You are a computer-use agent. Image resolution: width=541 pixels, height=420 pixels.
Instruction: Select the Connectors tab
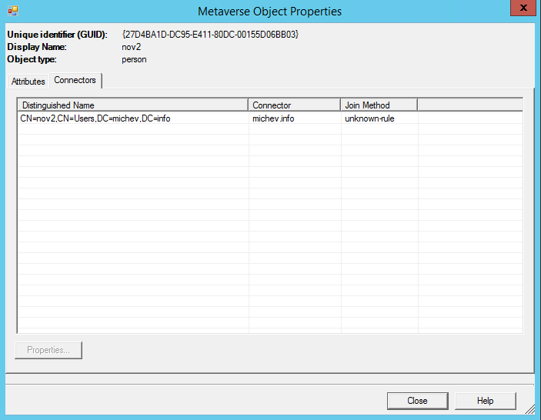tap(75, 81)
